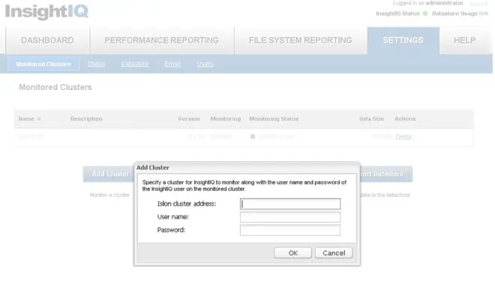495x292 pixels.
Task: Click the Monitoring Status column header
Action: pyautogui.click(x=274, y=119)
